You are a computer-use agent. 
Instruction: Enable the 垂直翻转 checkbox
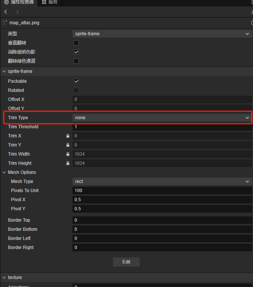pos(76,43)
